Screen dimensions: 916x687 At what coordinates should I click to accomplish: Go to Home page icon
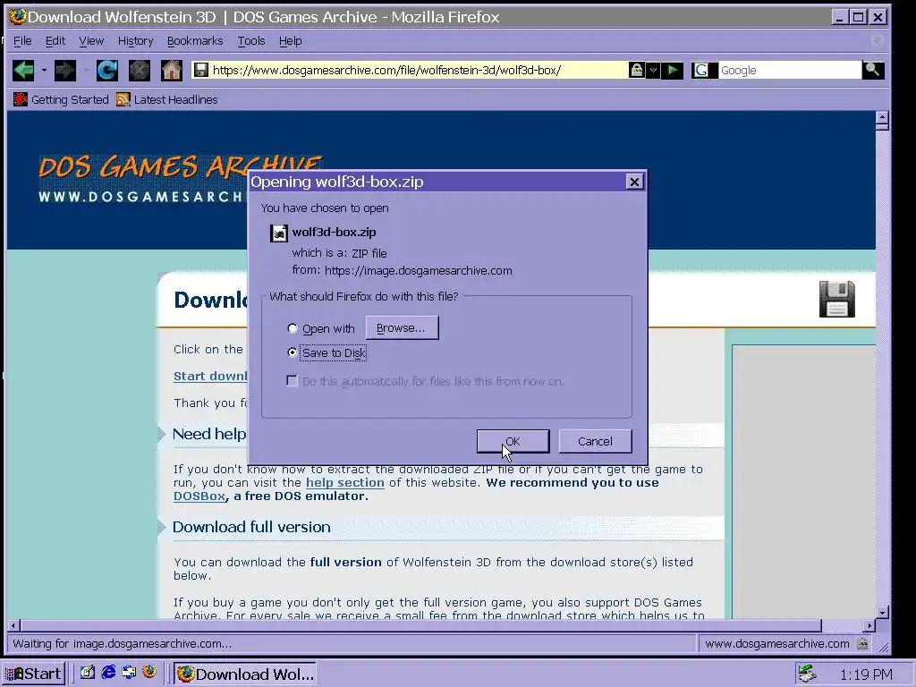tap(172, 71)
